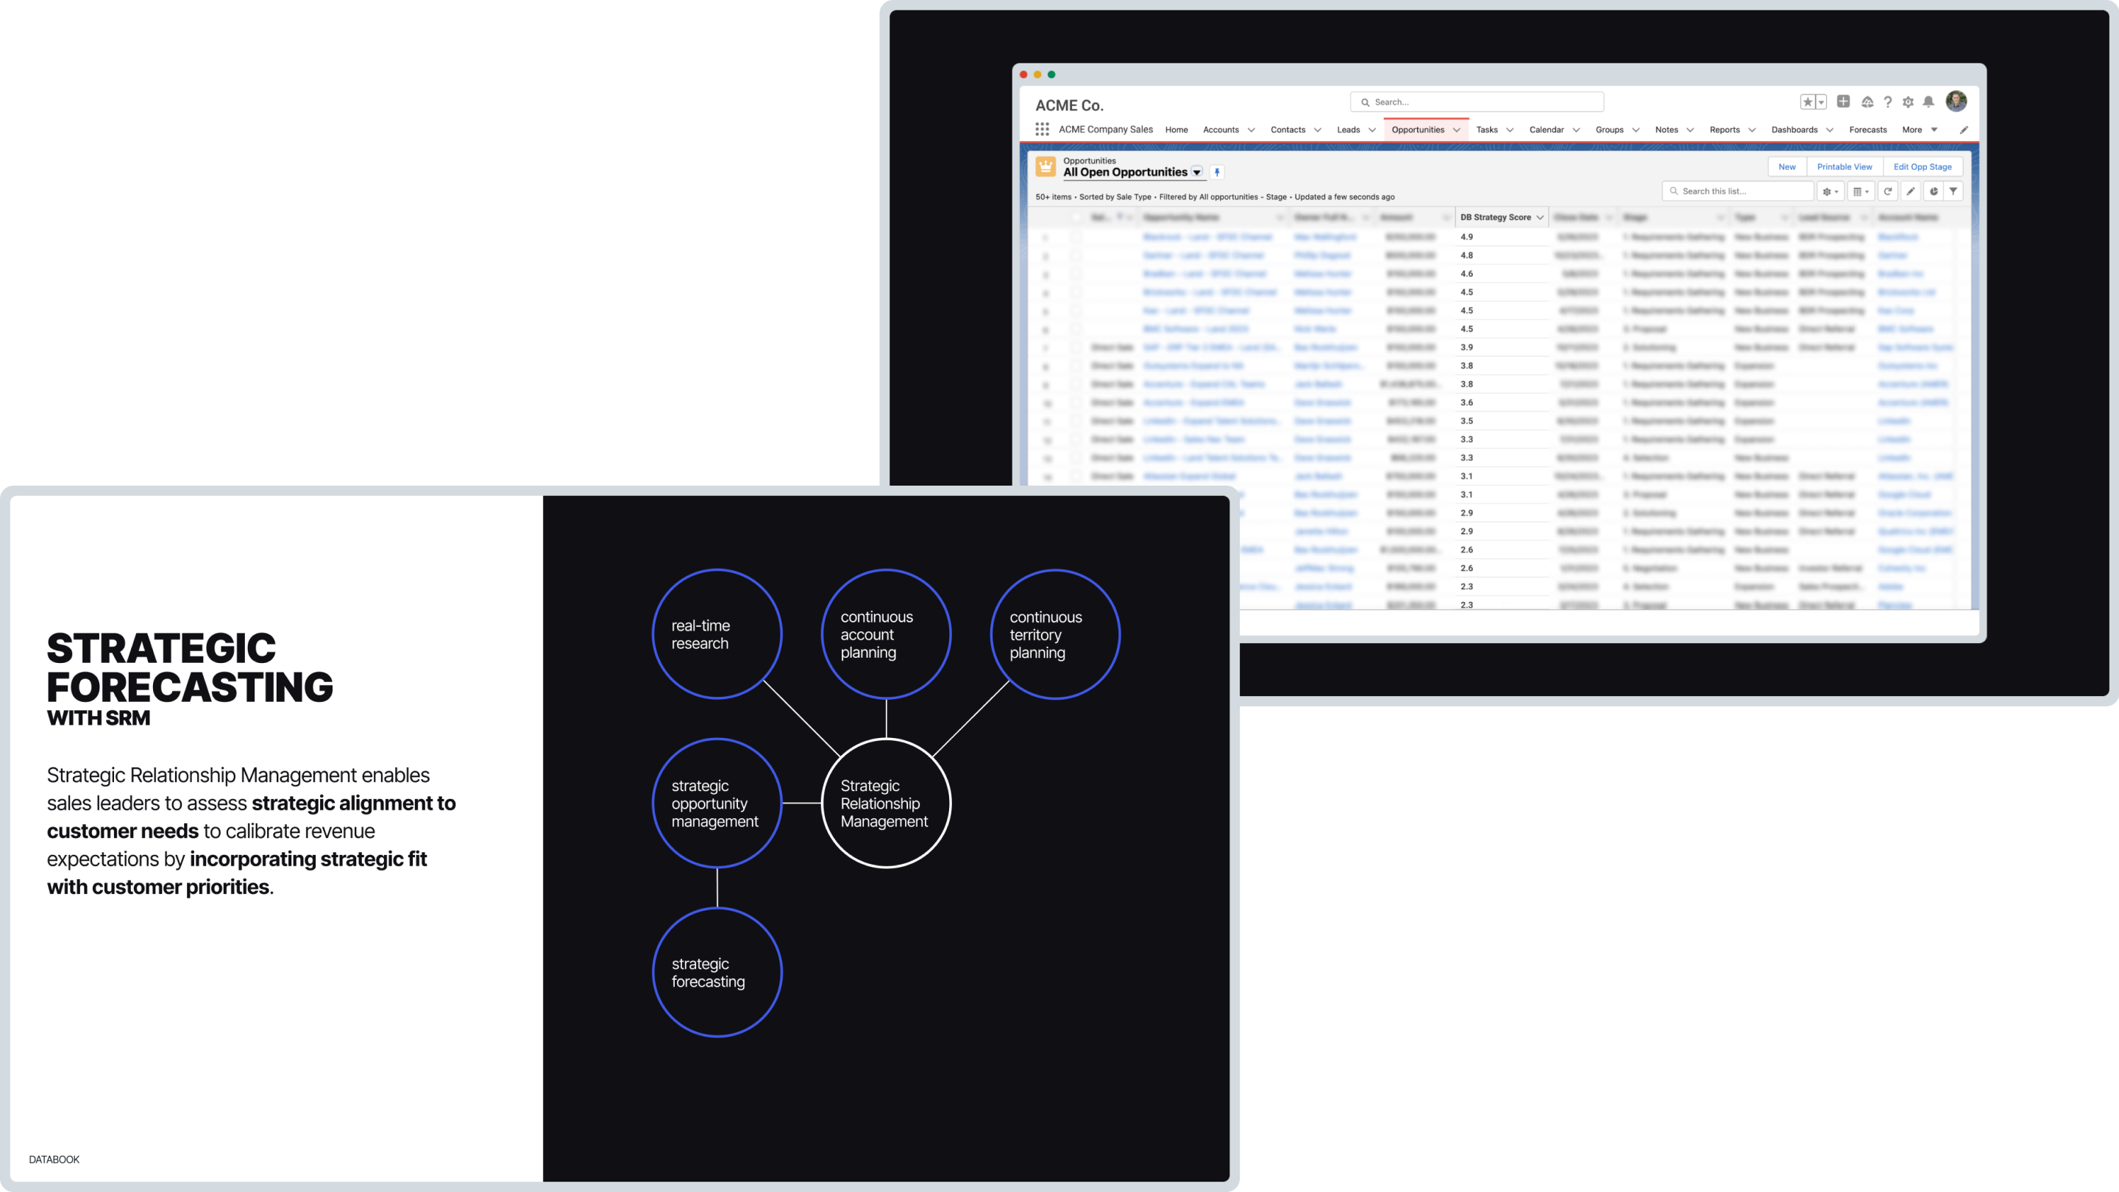This screenshot has width=2119, height=1192.
Task: Click the Edit Opp Stage button
Action: pos(1923,166)
